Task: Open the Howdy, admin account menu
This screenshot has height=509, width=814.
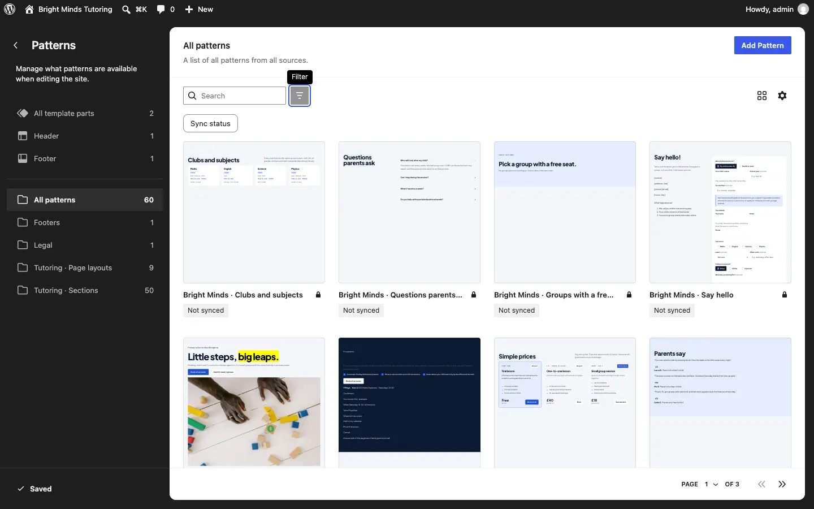Action: [777, 9]
